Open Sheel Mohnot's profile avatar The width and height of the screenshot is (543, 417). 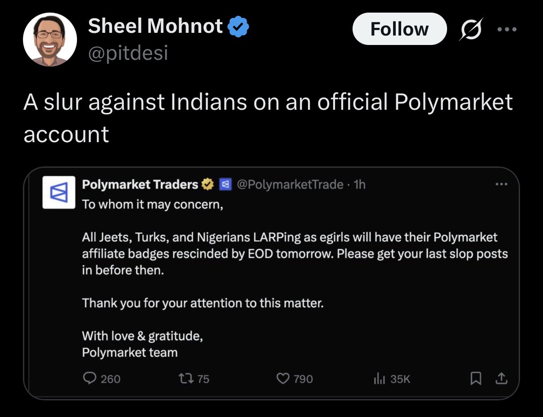click(x=50, y=40)
